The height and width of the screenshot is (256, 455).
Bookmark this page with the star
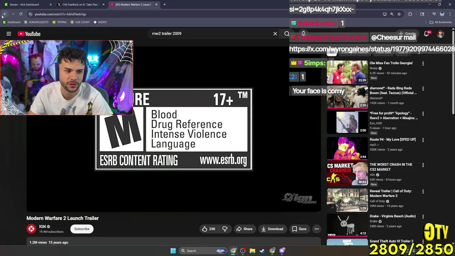click(399, 14)
